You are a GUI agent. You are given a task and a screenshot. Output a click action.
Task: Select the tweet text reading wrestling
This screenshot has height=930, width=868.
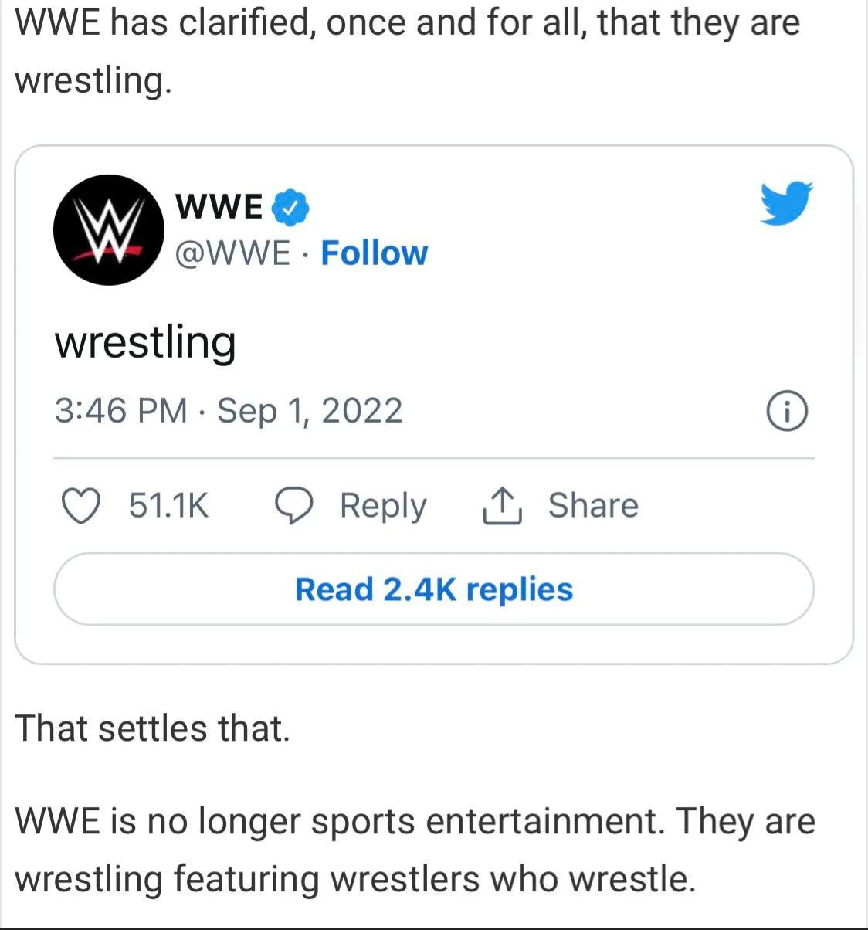pos(147,342)
